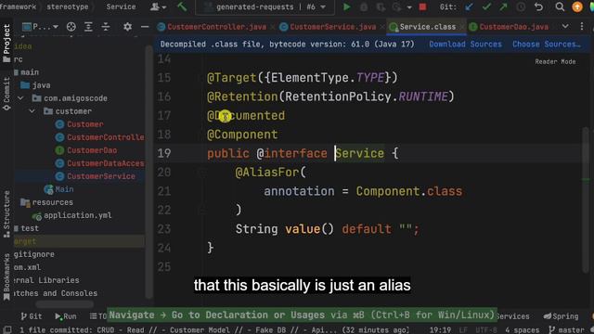594x334 pixels.
Task: Stop the running process (red square)
Action: [423, 6]
